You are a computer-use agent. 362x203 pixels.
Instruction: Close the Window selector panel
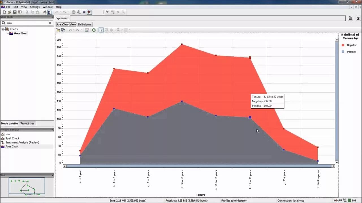[52, 130]
